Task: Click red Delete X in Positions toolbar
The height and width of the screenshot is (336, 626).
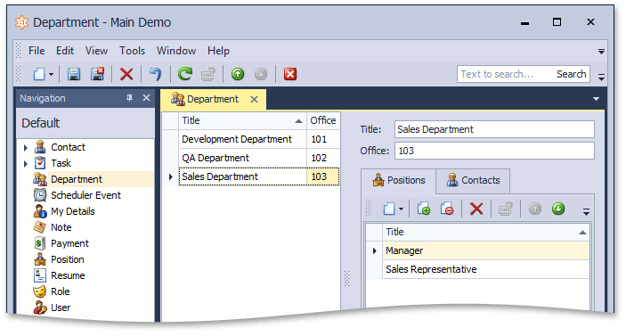Action: tap(476, 209)
